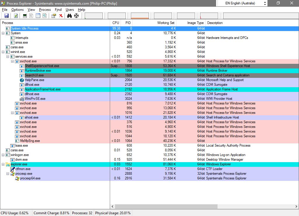Click the explorer.exe folder icon
This screenshot has width=299, height=216.
point(8,164)
